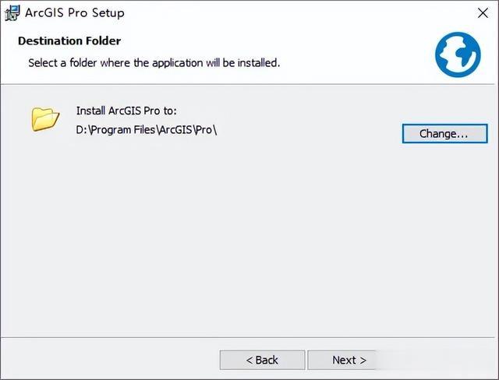Click the ArcGIS Pro Setup title text
The image size is (499, 380).
[75, 12]
